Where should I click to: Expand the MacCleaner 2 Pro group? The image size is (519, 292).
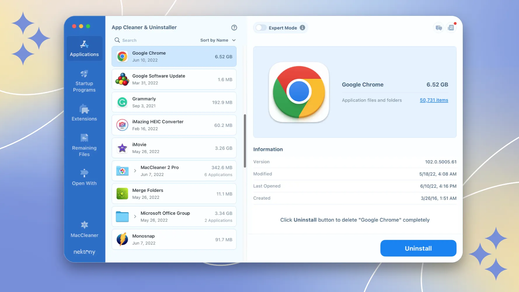tap(135, 171)
